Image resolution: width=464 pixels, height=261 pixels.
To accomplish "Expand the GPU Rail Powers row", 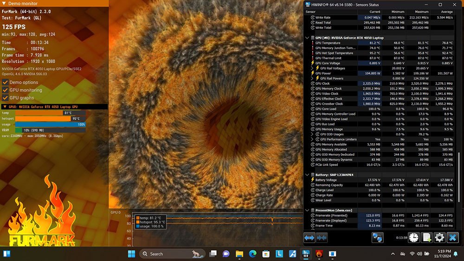I will (x=312, y=78).
